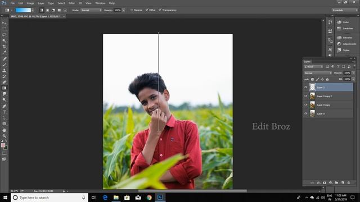Hide Layer 0 copy 2 visibility
360x202 pixels.
coord(305,96)
